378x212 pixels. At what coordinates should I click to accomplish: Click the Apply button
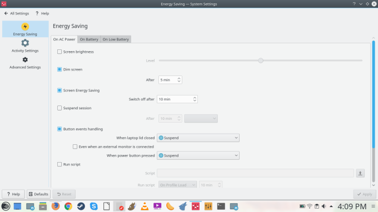[365, 194]
